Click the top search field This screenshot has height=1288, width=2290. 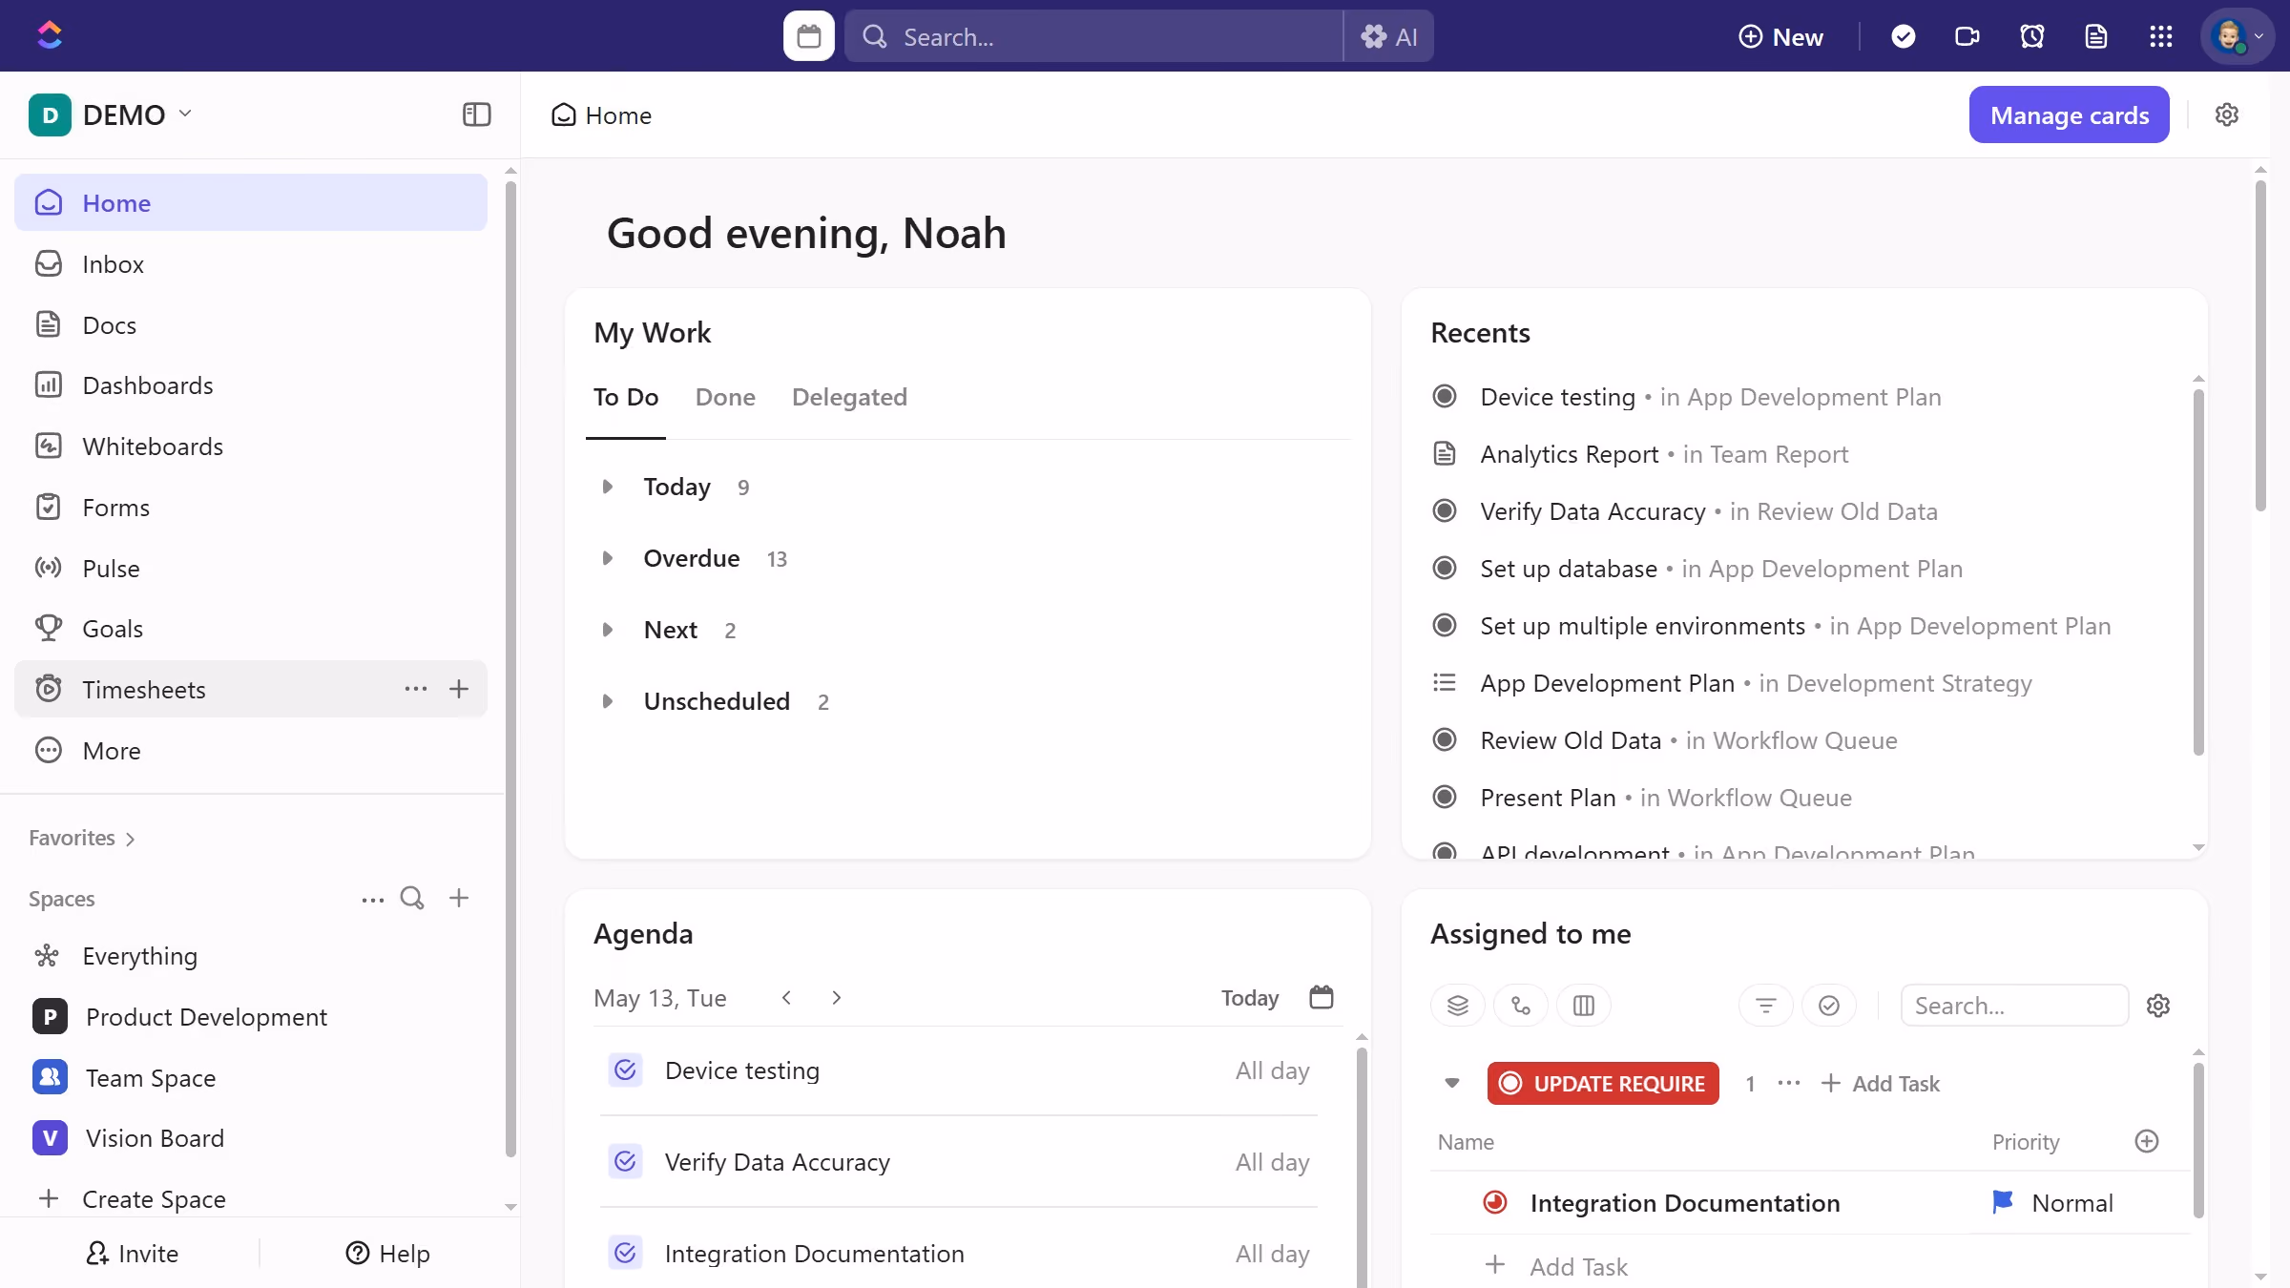pos(1093,36)
